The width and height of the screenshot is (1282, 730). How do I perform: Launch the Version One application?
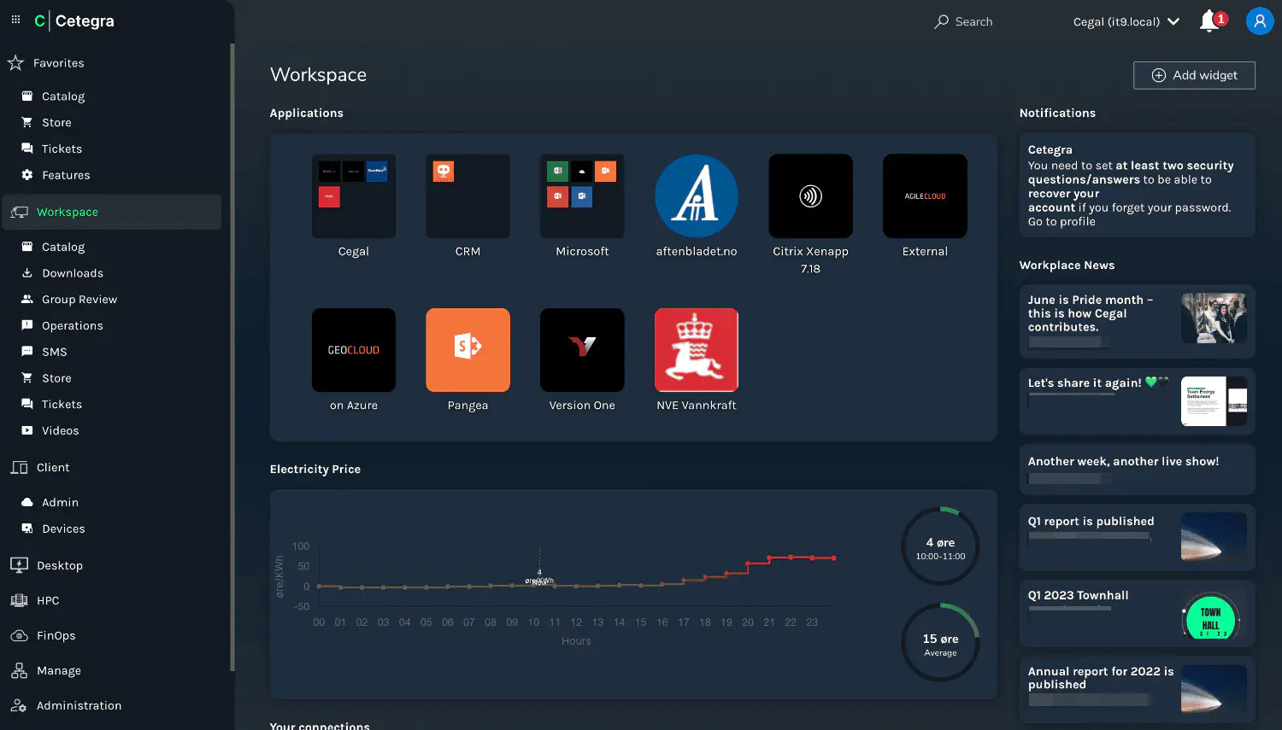click(x=582, y=350)
